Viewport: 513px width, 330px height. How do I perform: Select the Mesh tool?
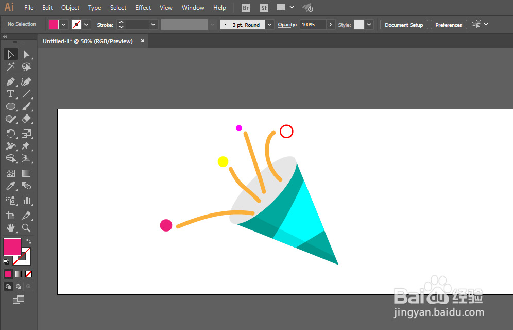pos(11,173)
